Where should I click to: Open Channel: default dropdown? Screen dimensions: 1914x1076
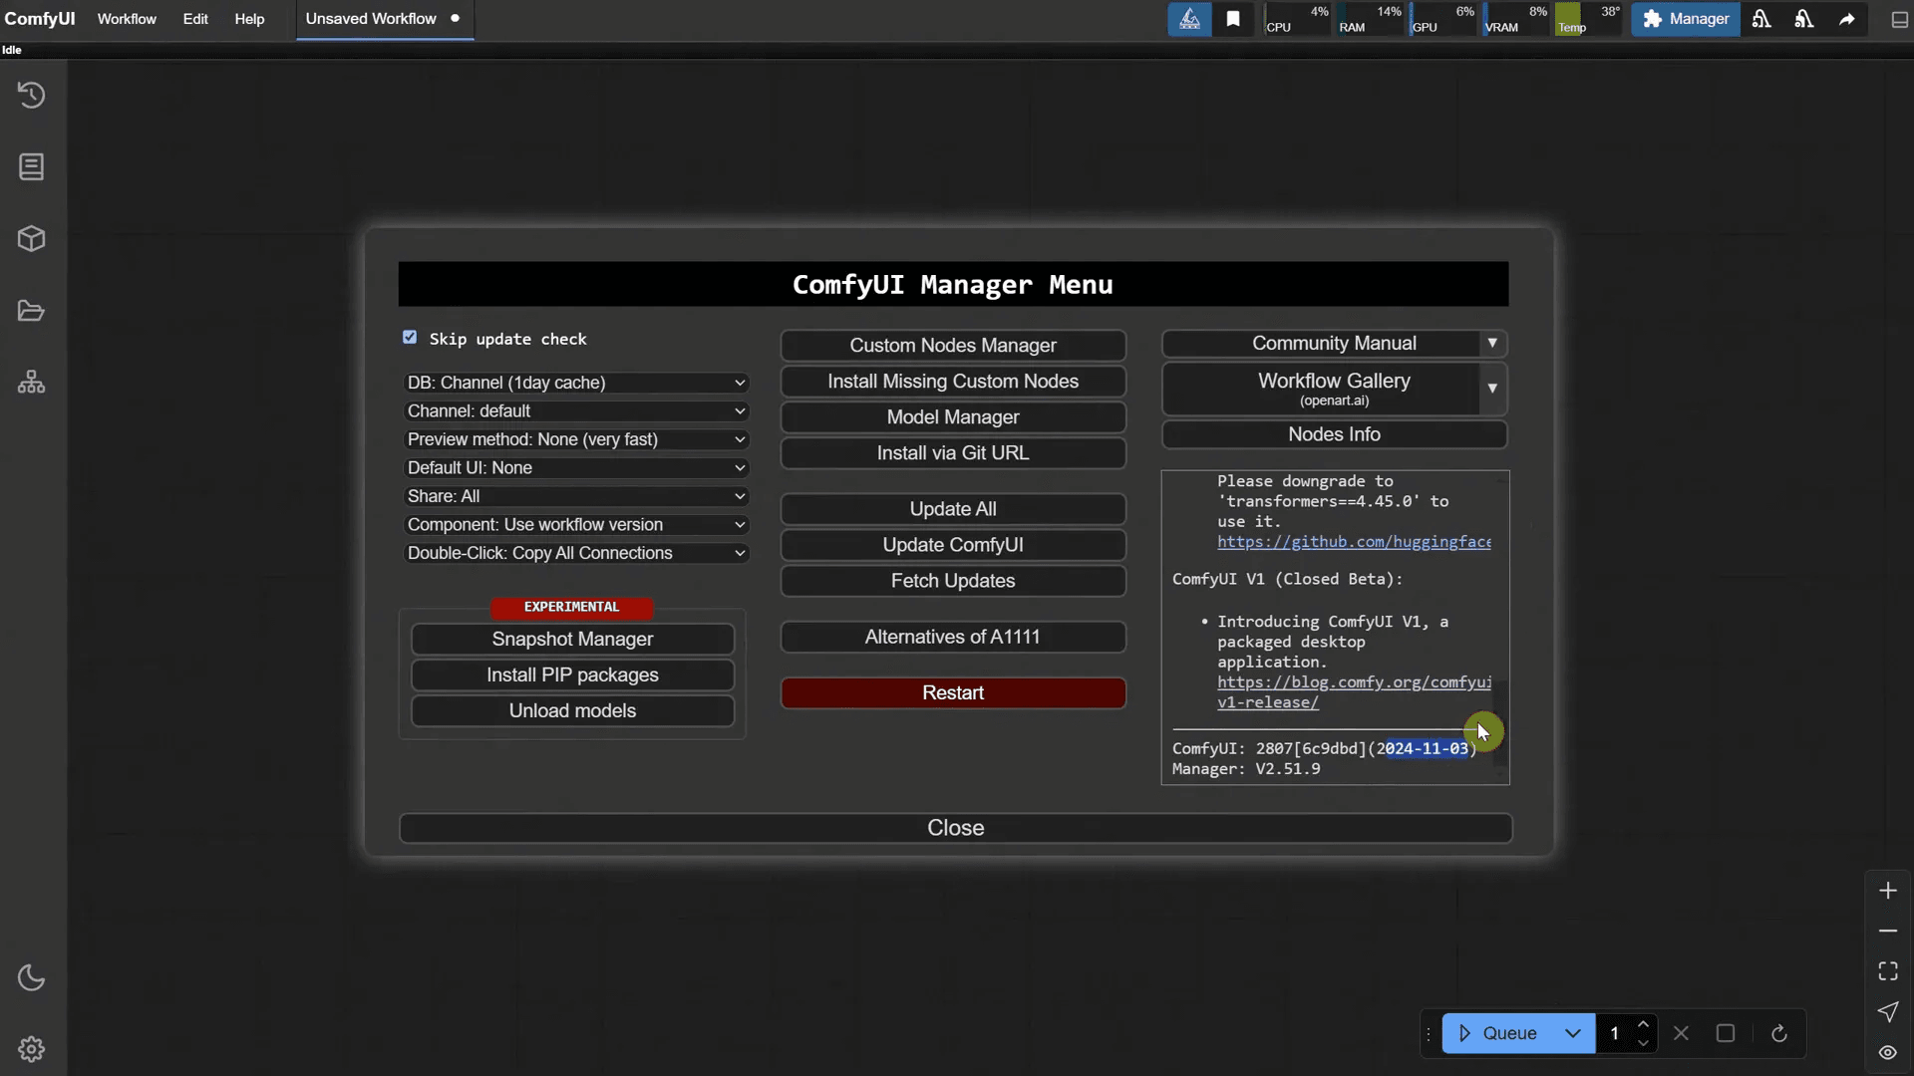click(x=576, y=411)
